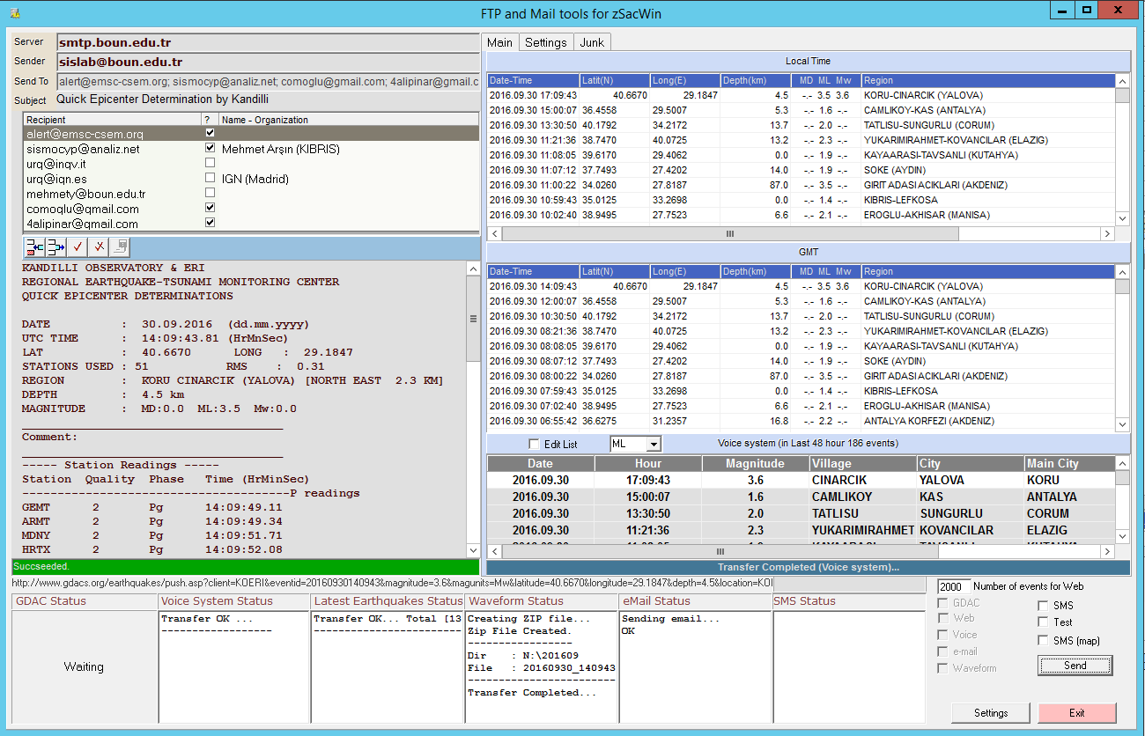Screen dimensions: 1145x736
Task: Select GMT row ANTALYA KORFEZI (AKDENIZ)
Action: tap(801, 421)
